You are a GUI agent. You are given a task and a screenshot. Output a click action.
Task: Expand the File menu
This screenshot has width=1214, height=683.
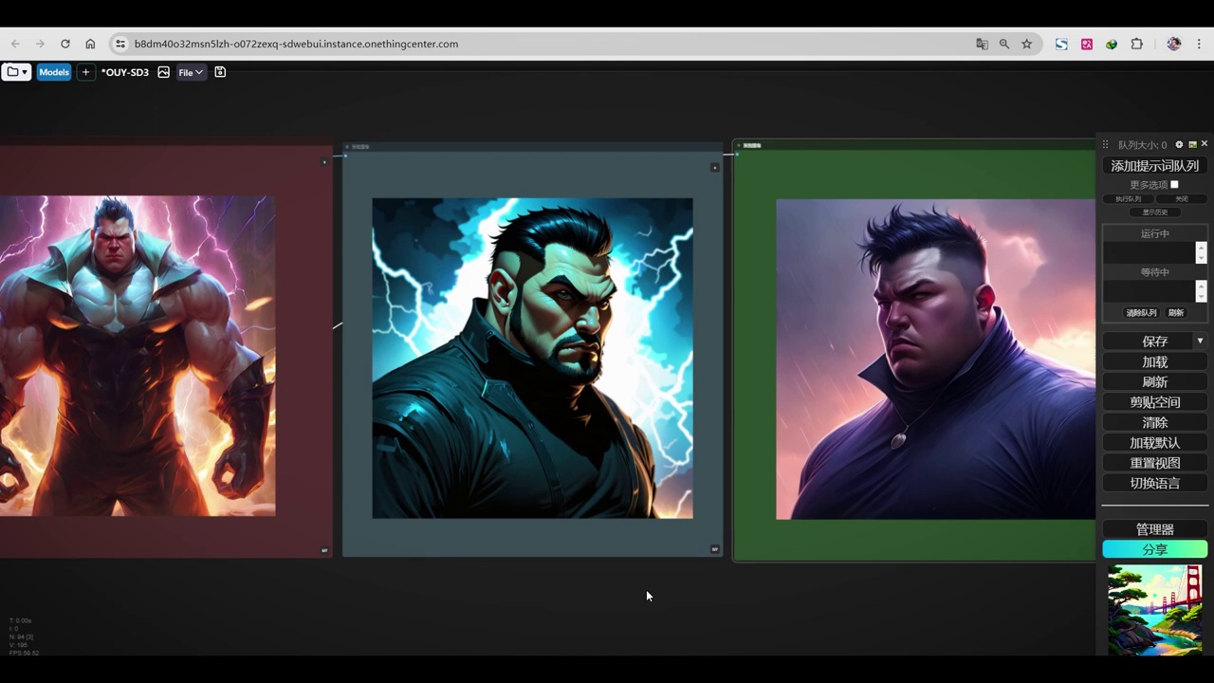coord(191,72)
